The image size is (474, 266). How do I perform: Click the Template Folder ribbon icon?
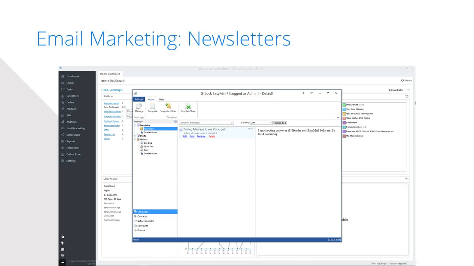pyautogui.click(x=168, y=106)
